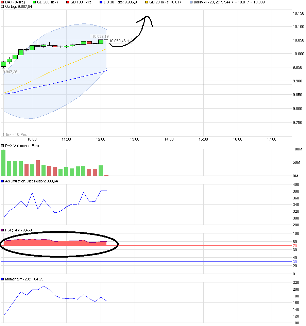Select the GD 200 Ticks legend label
306x326 pixels.
[x=48, y=2]
